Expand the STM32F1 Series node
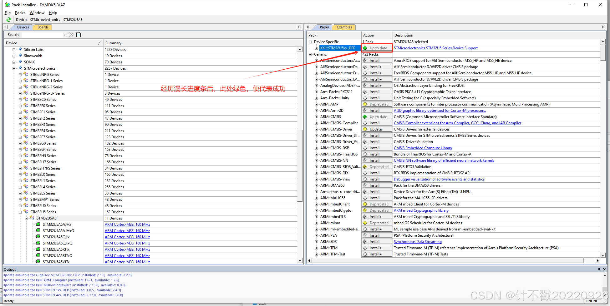The width and height of the screenshot is (610, 306). pyautogui.click(x=20, y=112)
